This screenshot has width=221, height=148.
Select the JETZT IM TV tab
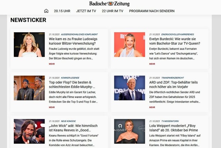click(86, 11)
